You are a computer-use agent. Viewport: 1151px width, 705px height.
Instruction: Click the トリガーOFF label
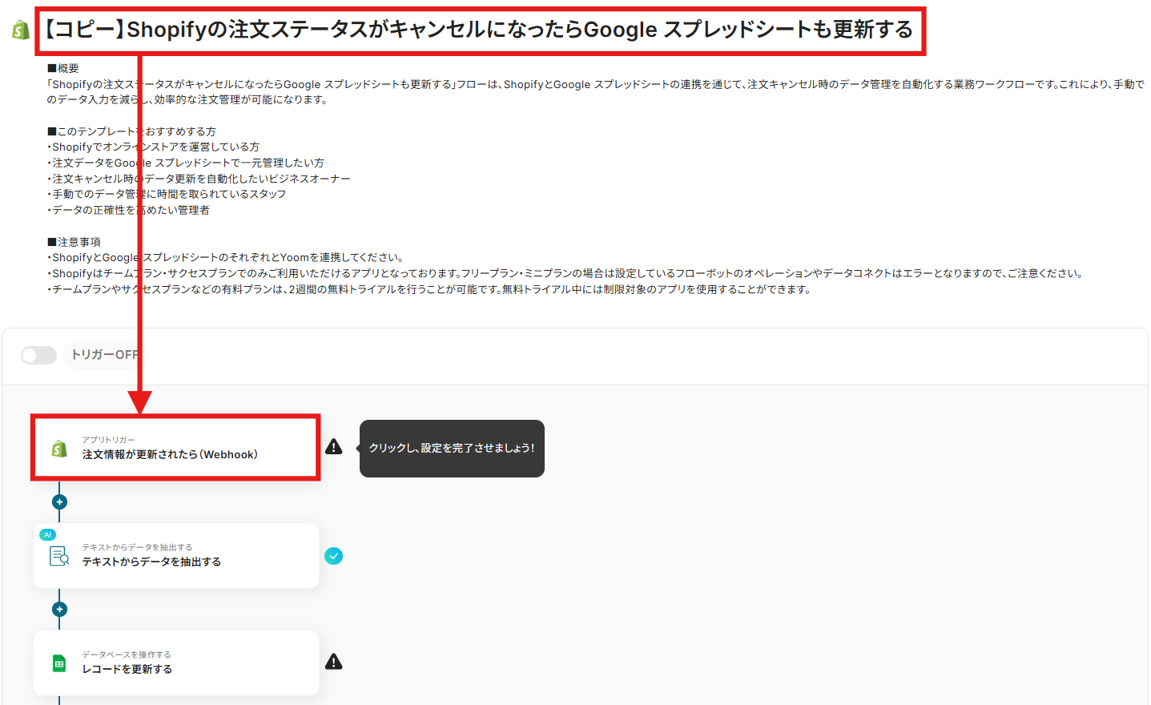tap(105, 355)
